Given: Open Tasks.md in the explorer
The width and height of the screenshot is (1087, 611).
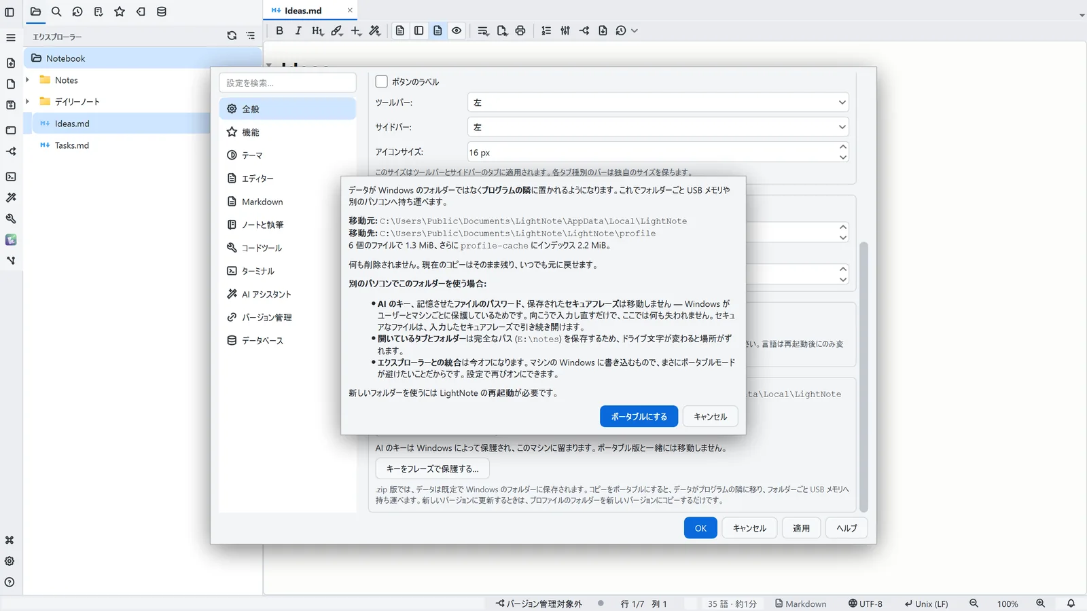Looking at the screenshot, I should click(x=71, y=145).
